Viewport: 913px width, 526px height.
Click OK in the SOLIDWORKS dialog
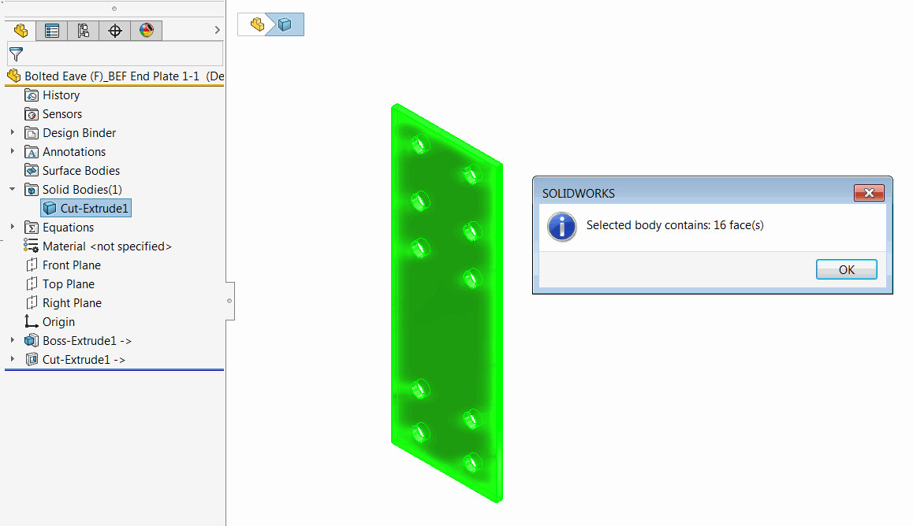[846, 269]
